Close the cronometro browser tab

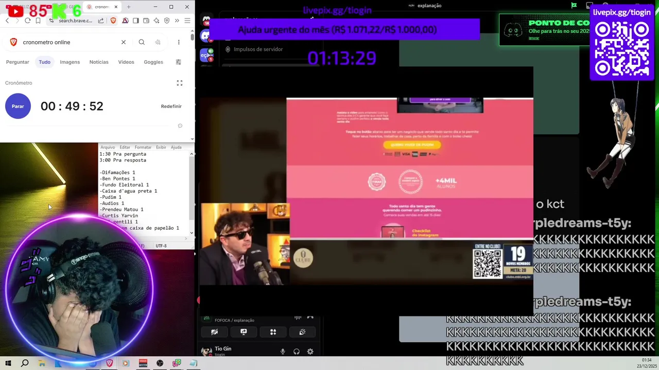click(x=116, y=7)
